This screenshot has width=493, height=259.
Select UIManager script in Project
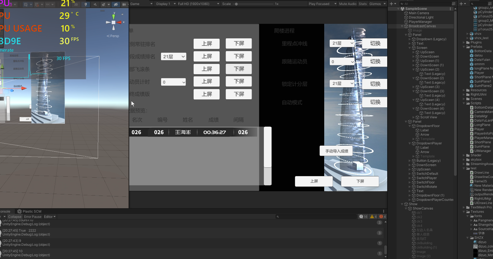coord(481,151)
